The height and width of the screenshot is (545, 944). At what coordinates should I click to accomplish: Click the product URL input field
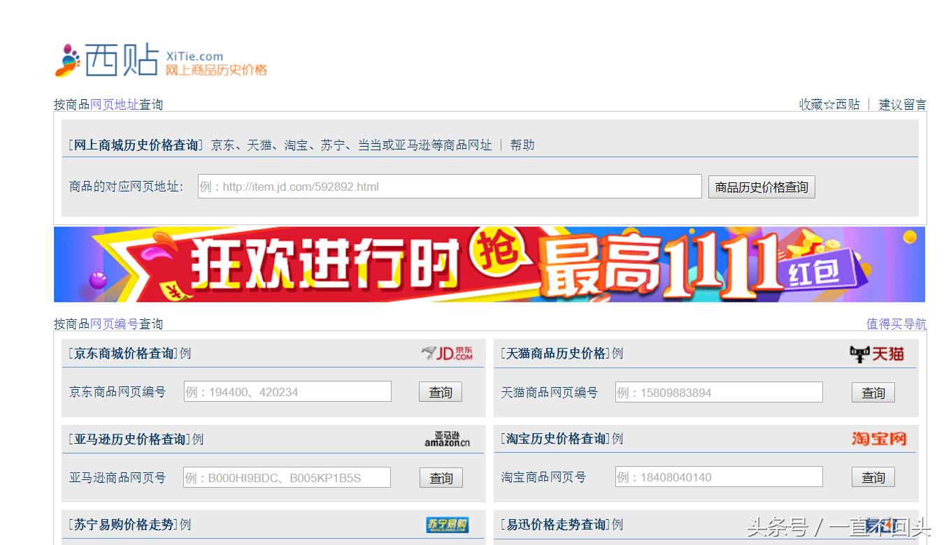[x=448, y=186]
